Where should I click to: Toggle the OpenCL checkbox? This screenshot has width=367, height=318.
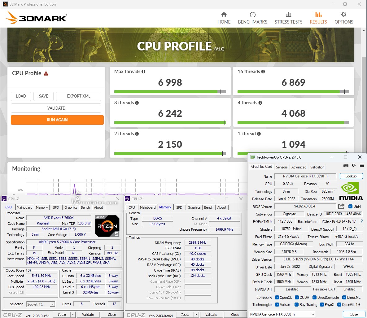(277, 297)
